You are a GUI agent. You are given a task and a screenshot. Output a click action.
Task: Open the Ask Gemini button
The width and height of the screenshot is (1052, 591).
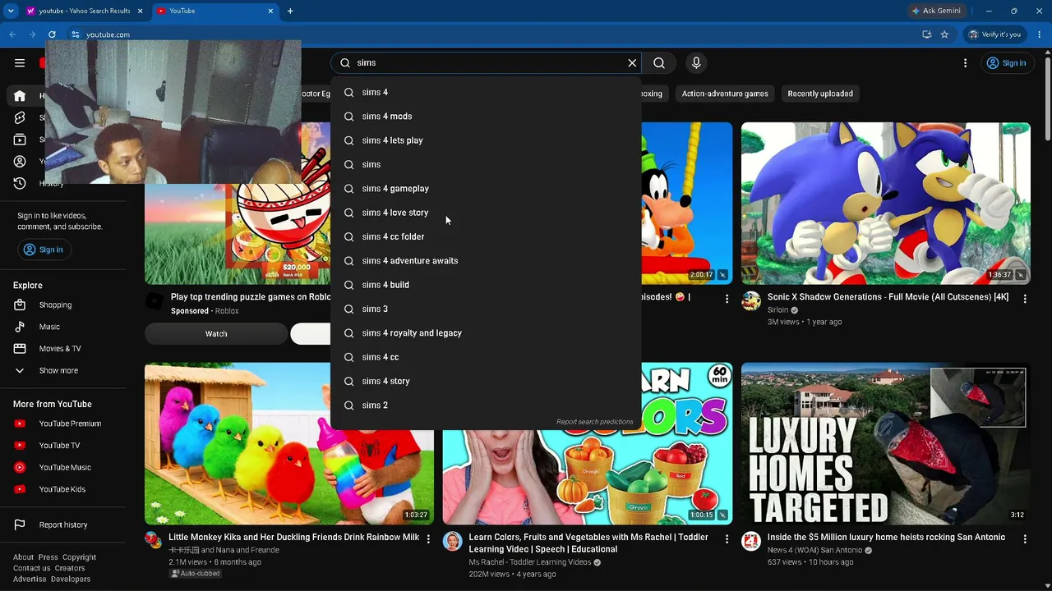(937, 11)
